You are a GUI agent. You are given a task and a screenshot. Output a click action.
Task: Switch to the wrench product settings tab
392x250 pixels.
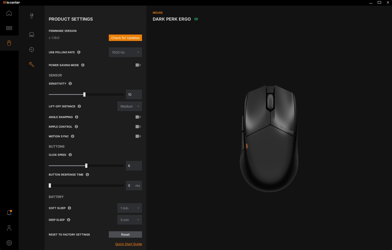[x=32, y=65]
